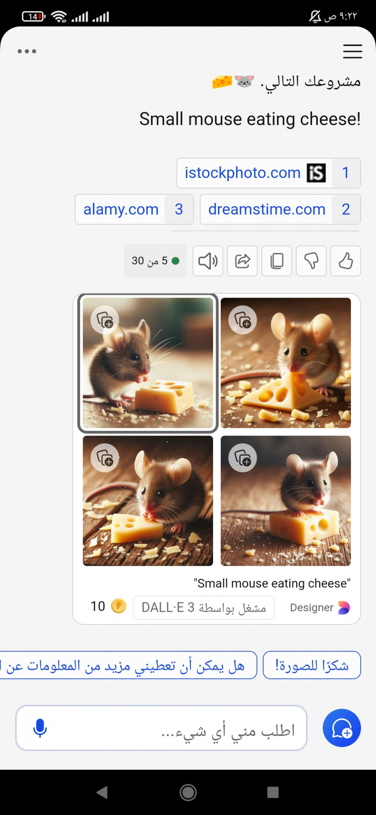Tap the Designer logo label

click(x=320, y=607)
